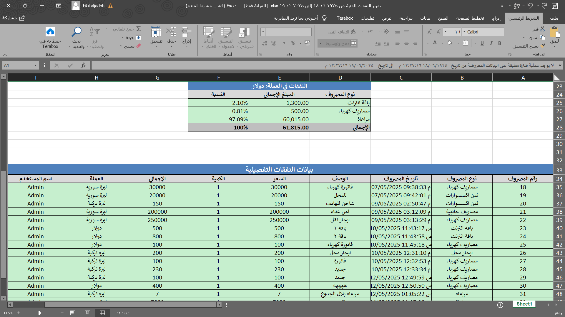Click the text orientation icon
The image size is (565, 317).
click(x=386, y=32)
